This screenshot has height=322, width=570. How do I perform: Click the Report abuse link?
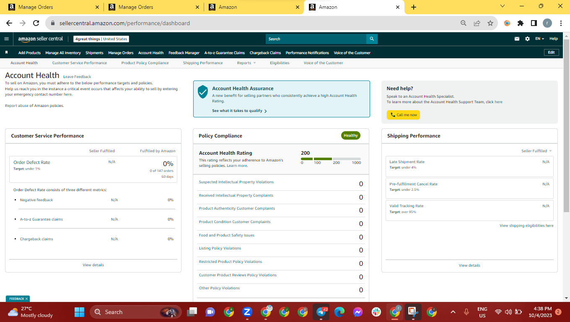[17, 106]
